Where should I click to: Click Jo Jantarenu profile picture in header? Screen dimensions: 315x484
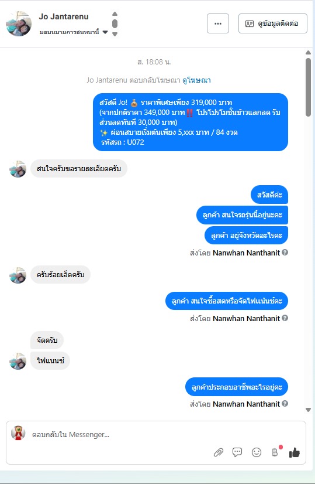[19, 23]
